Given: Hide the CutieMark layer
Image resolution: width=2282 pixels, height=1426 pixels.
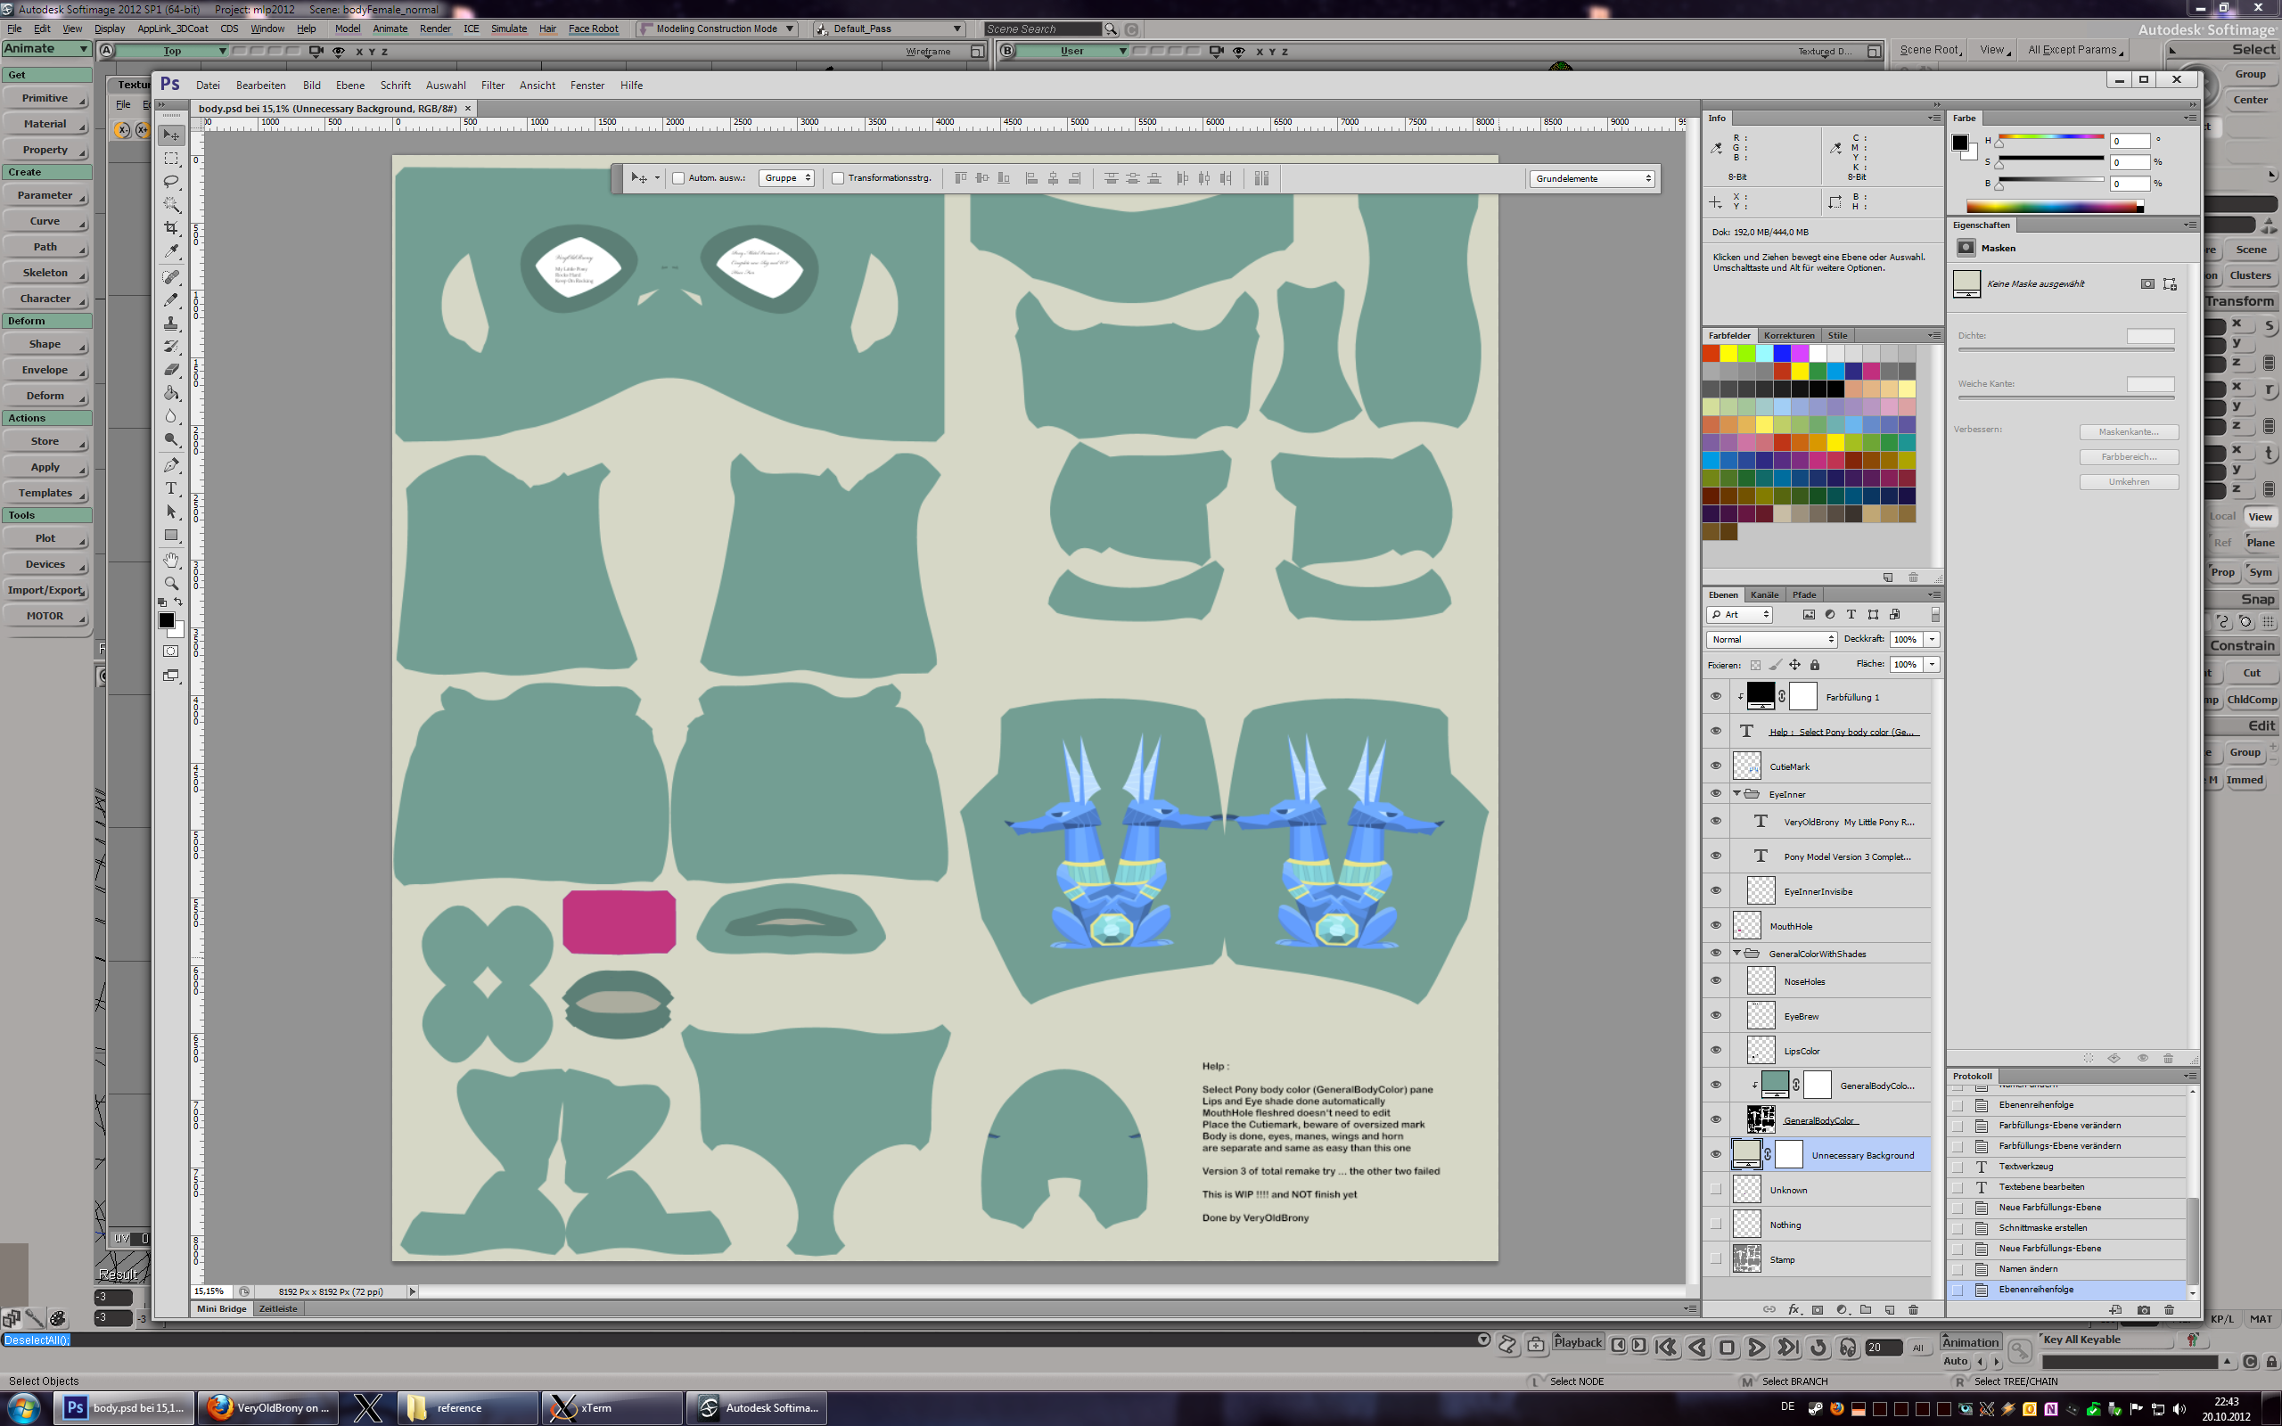Looking at the screenshot, I should tap(1715, 766).
